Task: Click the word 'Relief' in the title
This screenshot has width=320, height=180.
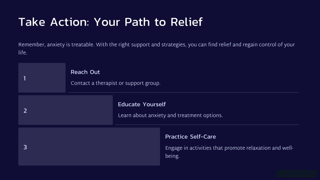Action: click(186, 22)
